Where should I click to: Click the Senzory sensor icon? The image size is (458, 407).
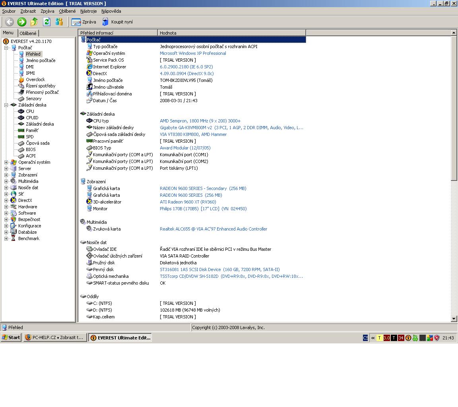[21, 99]
